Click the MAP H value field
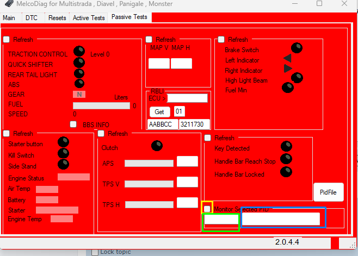 (181, 64)
